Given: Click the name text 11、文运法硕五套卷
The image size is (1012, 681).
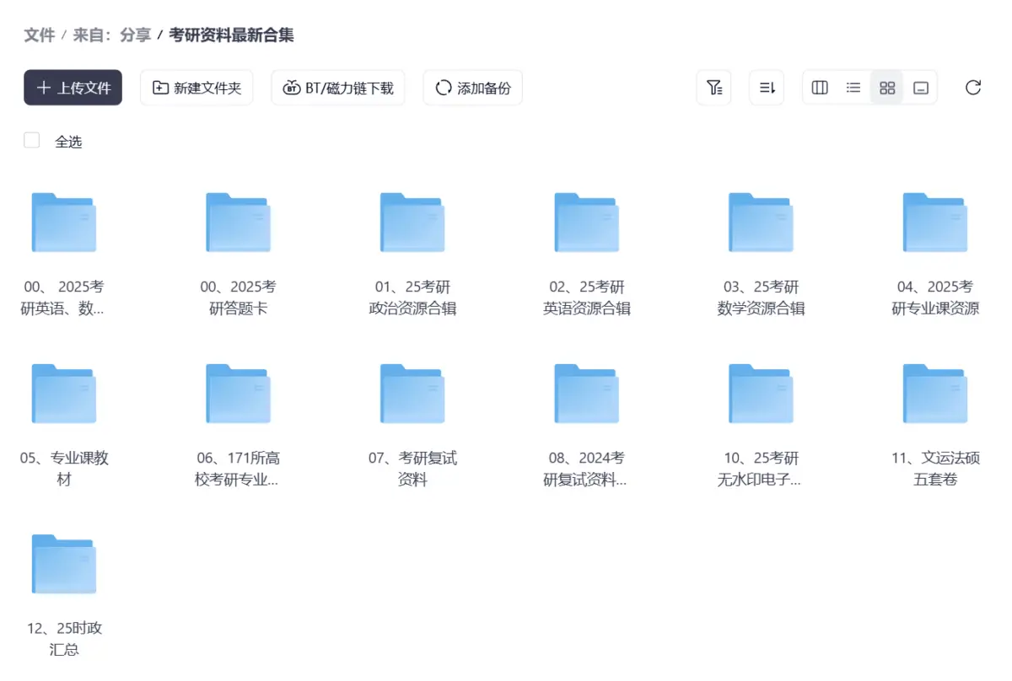Looking at the screenshot, I should tap(935, 469).
